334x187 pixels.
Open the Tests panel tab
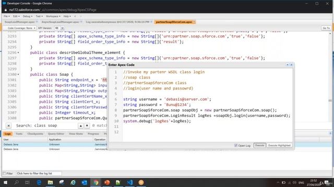point(19,134)
